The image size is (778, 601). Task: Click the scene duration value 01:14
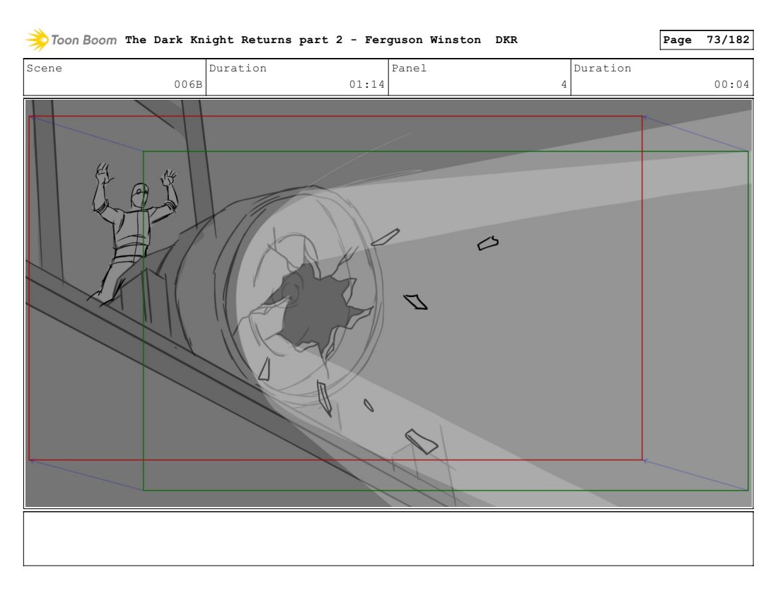click(x=366, y=84)
